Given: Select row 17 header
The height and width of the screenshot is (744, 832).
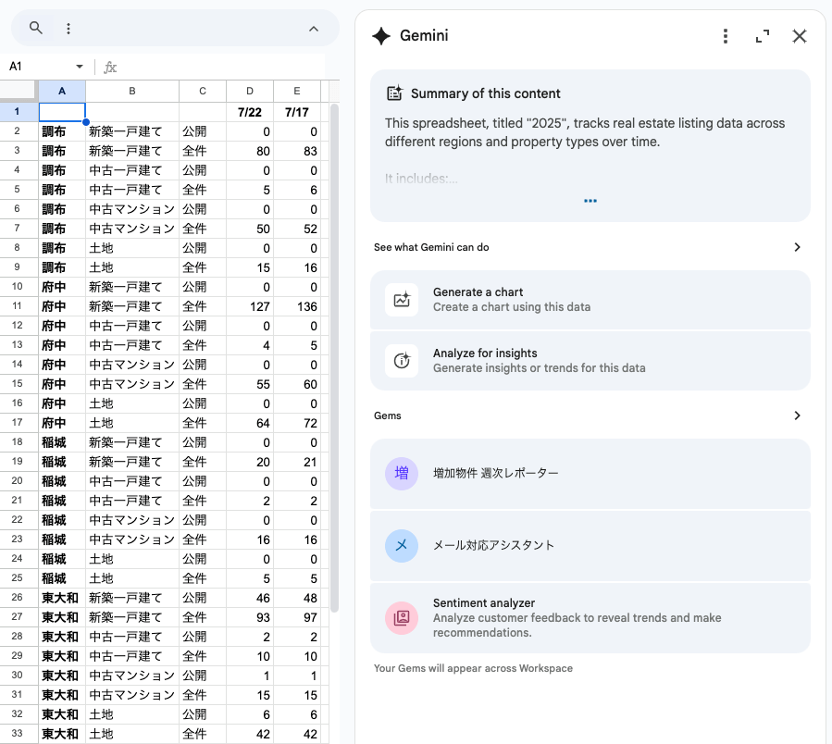Looking at the screenshot, I should click(x=19, y=423).
